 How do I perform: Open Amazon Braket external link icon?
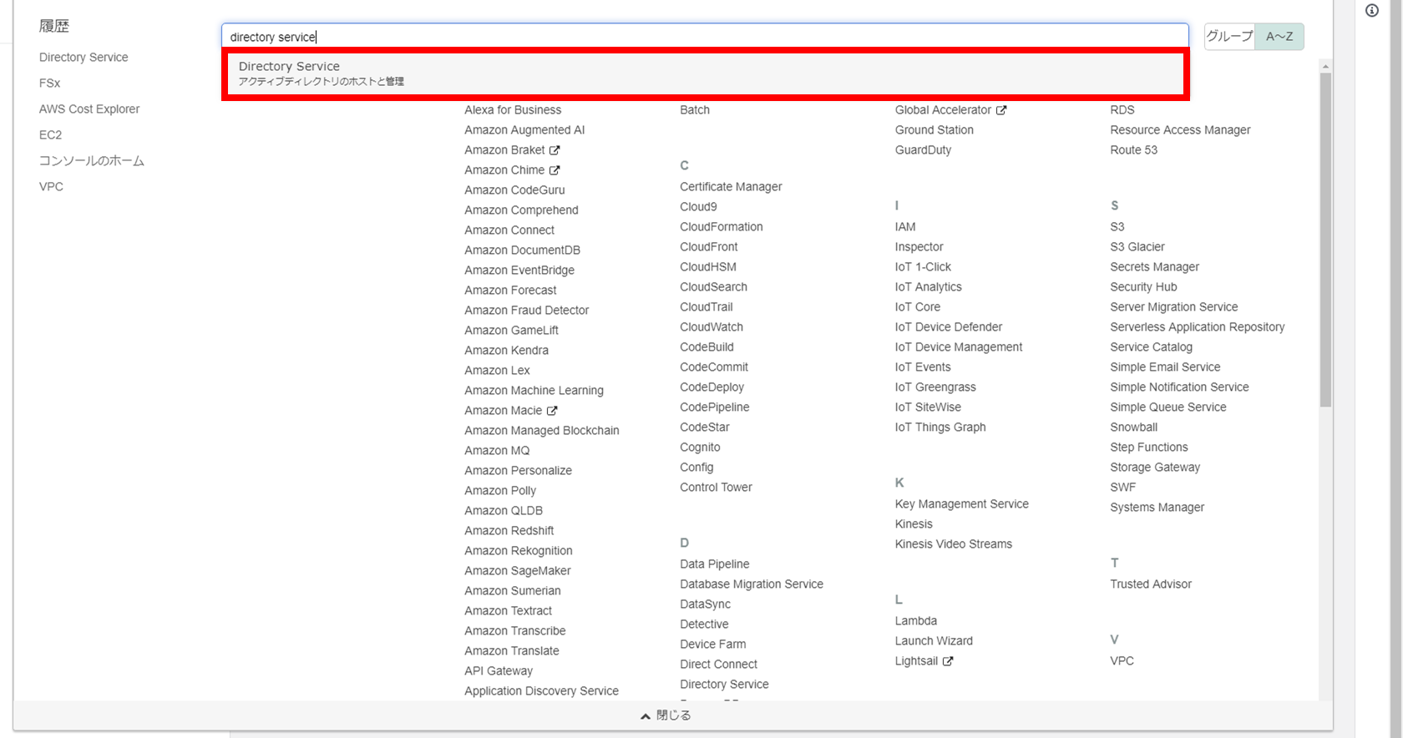[x=555, y=150]
